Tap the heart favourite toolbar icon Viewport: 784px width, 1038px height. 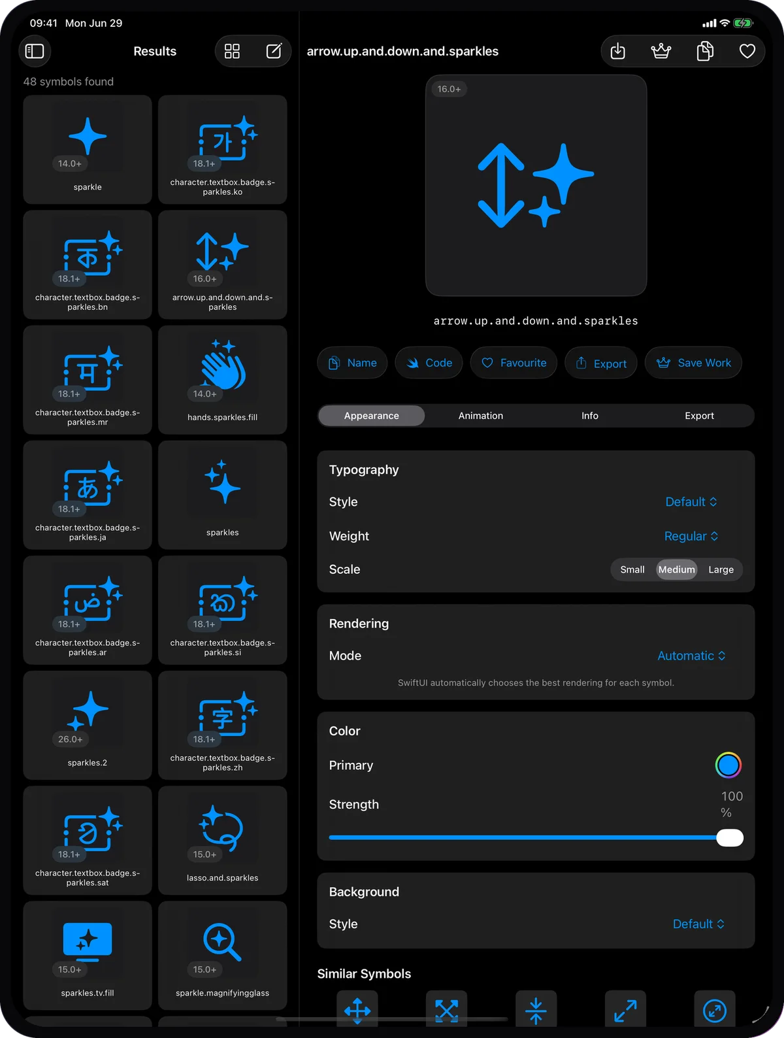(x=747, y=51)
